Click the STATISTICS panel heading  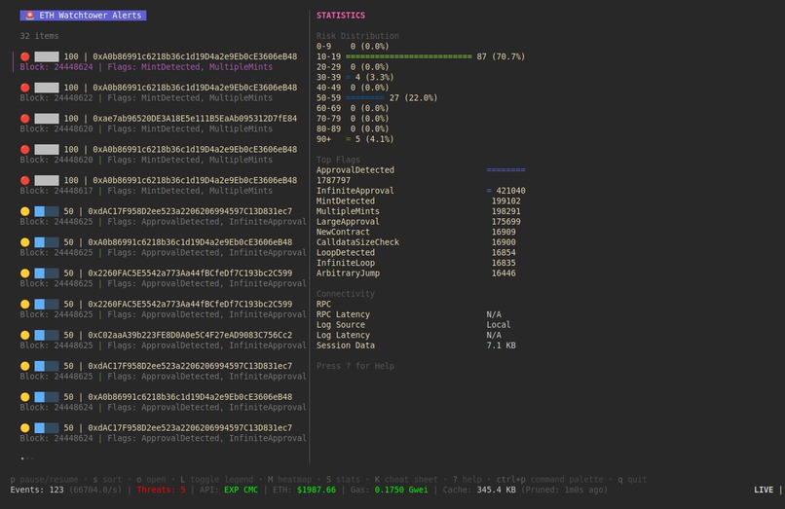click(x=341, y=16)
